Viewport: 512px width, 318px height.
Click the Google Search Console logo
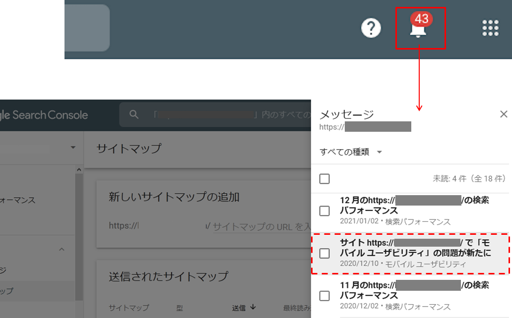(x=44, y=115)
